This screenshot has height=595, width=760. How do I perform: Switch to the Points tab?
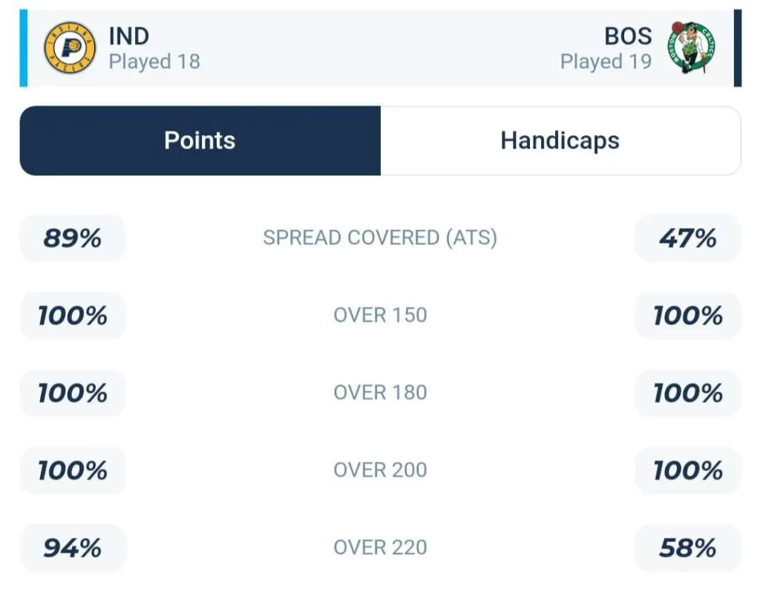pyautogui.click(x=200, y=140)
